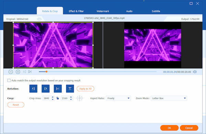
Task: Click the top-left crop handle
Action: tap(13, 22)
